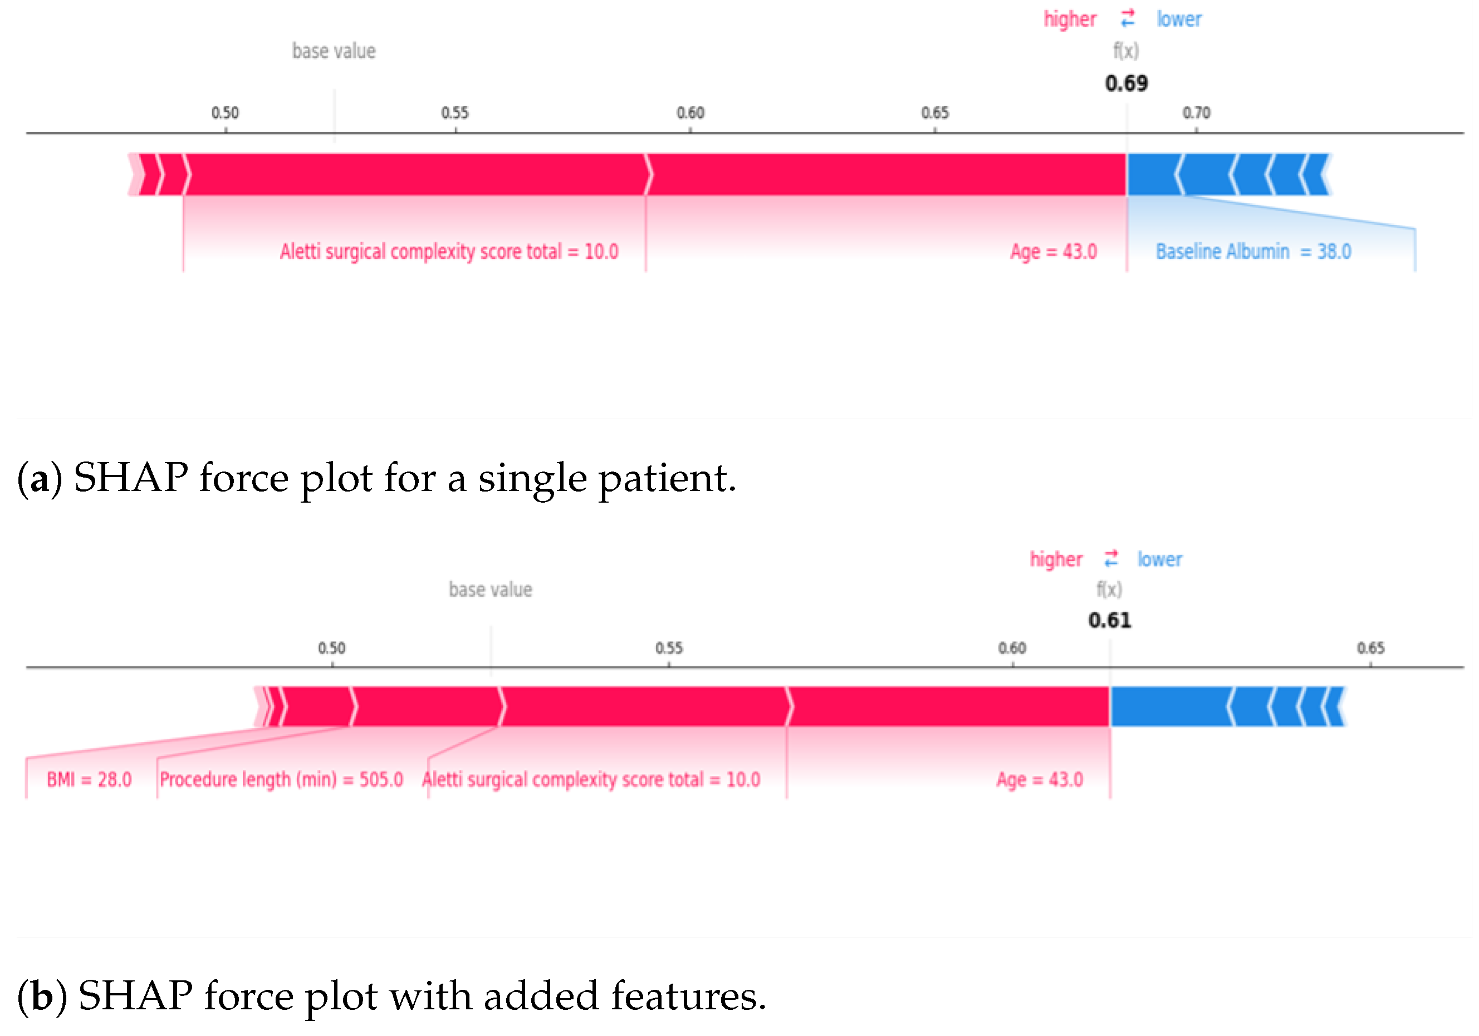This screenshot has height=1036, width=1479.
Task: Select the bold 0.69 f(x) output value
Action: point(1126,84)
